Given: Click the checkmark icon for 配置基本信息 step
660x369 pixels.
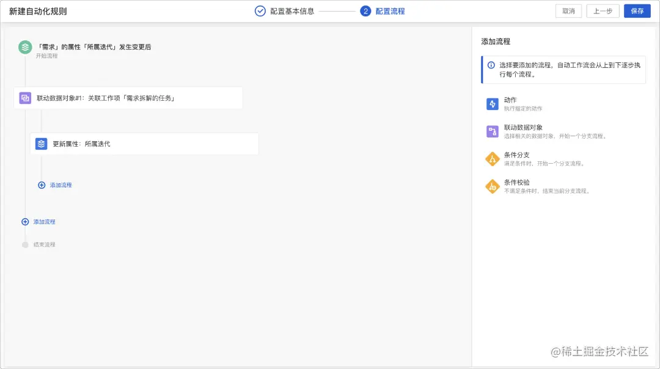Looking at the screenshot, I should tap(260, 11).
